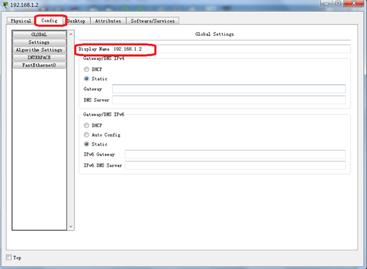Screen dimensions: 367x269
Task: Open the Attributes tab
Action: [x=108, y=20]
